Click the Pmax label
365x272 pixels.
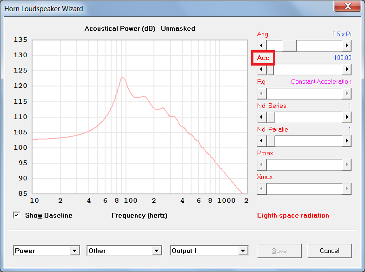[x=265, y=153]
